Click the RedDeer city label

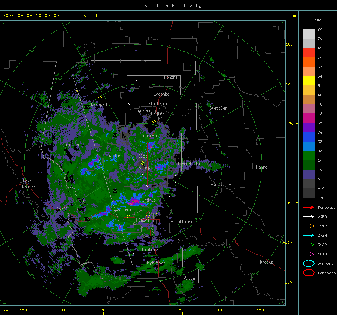pyautogui.click(x=159, y=113)
